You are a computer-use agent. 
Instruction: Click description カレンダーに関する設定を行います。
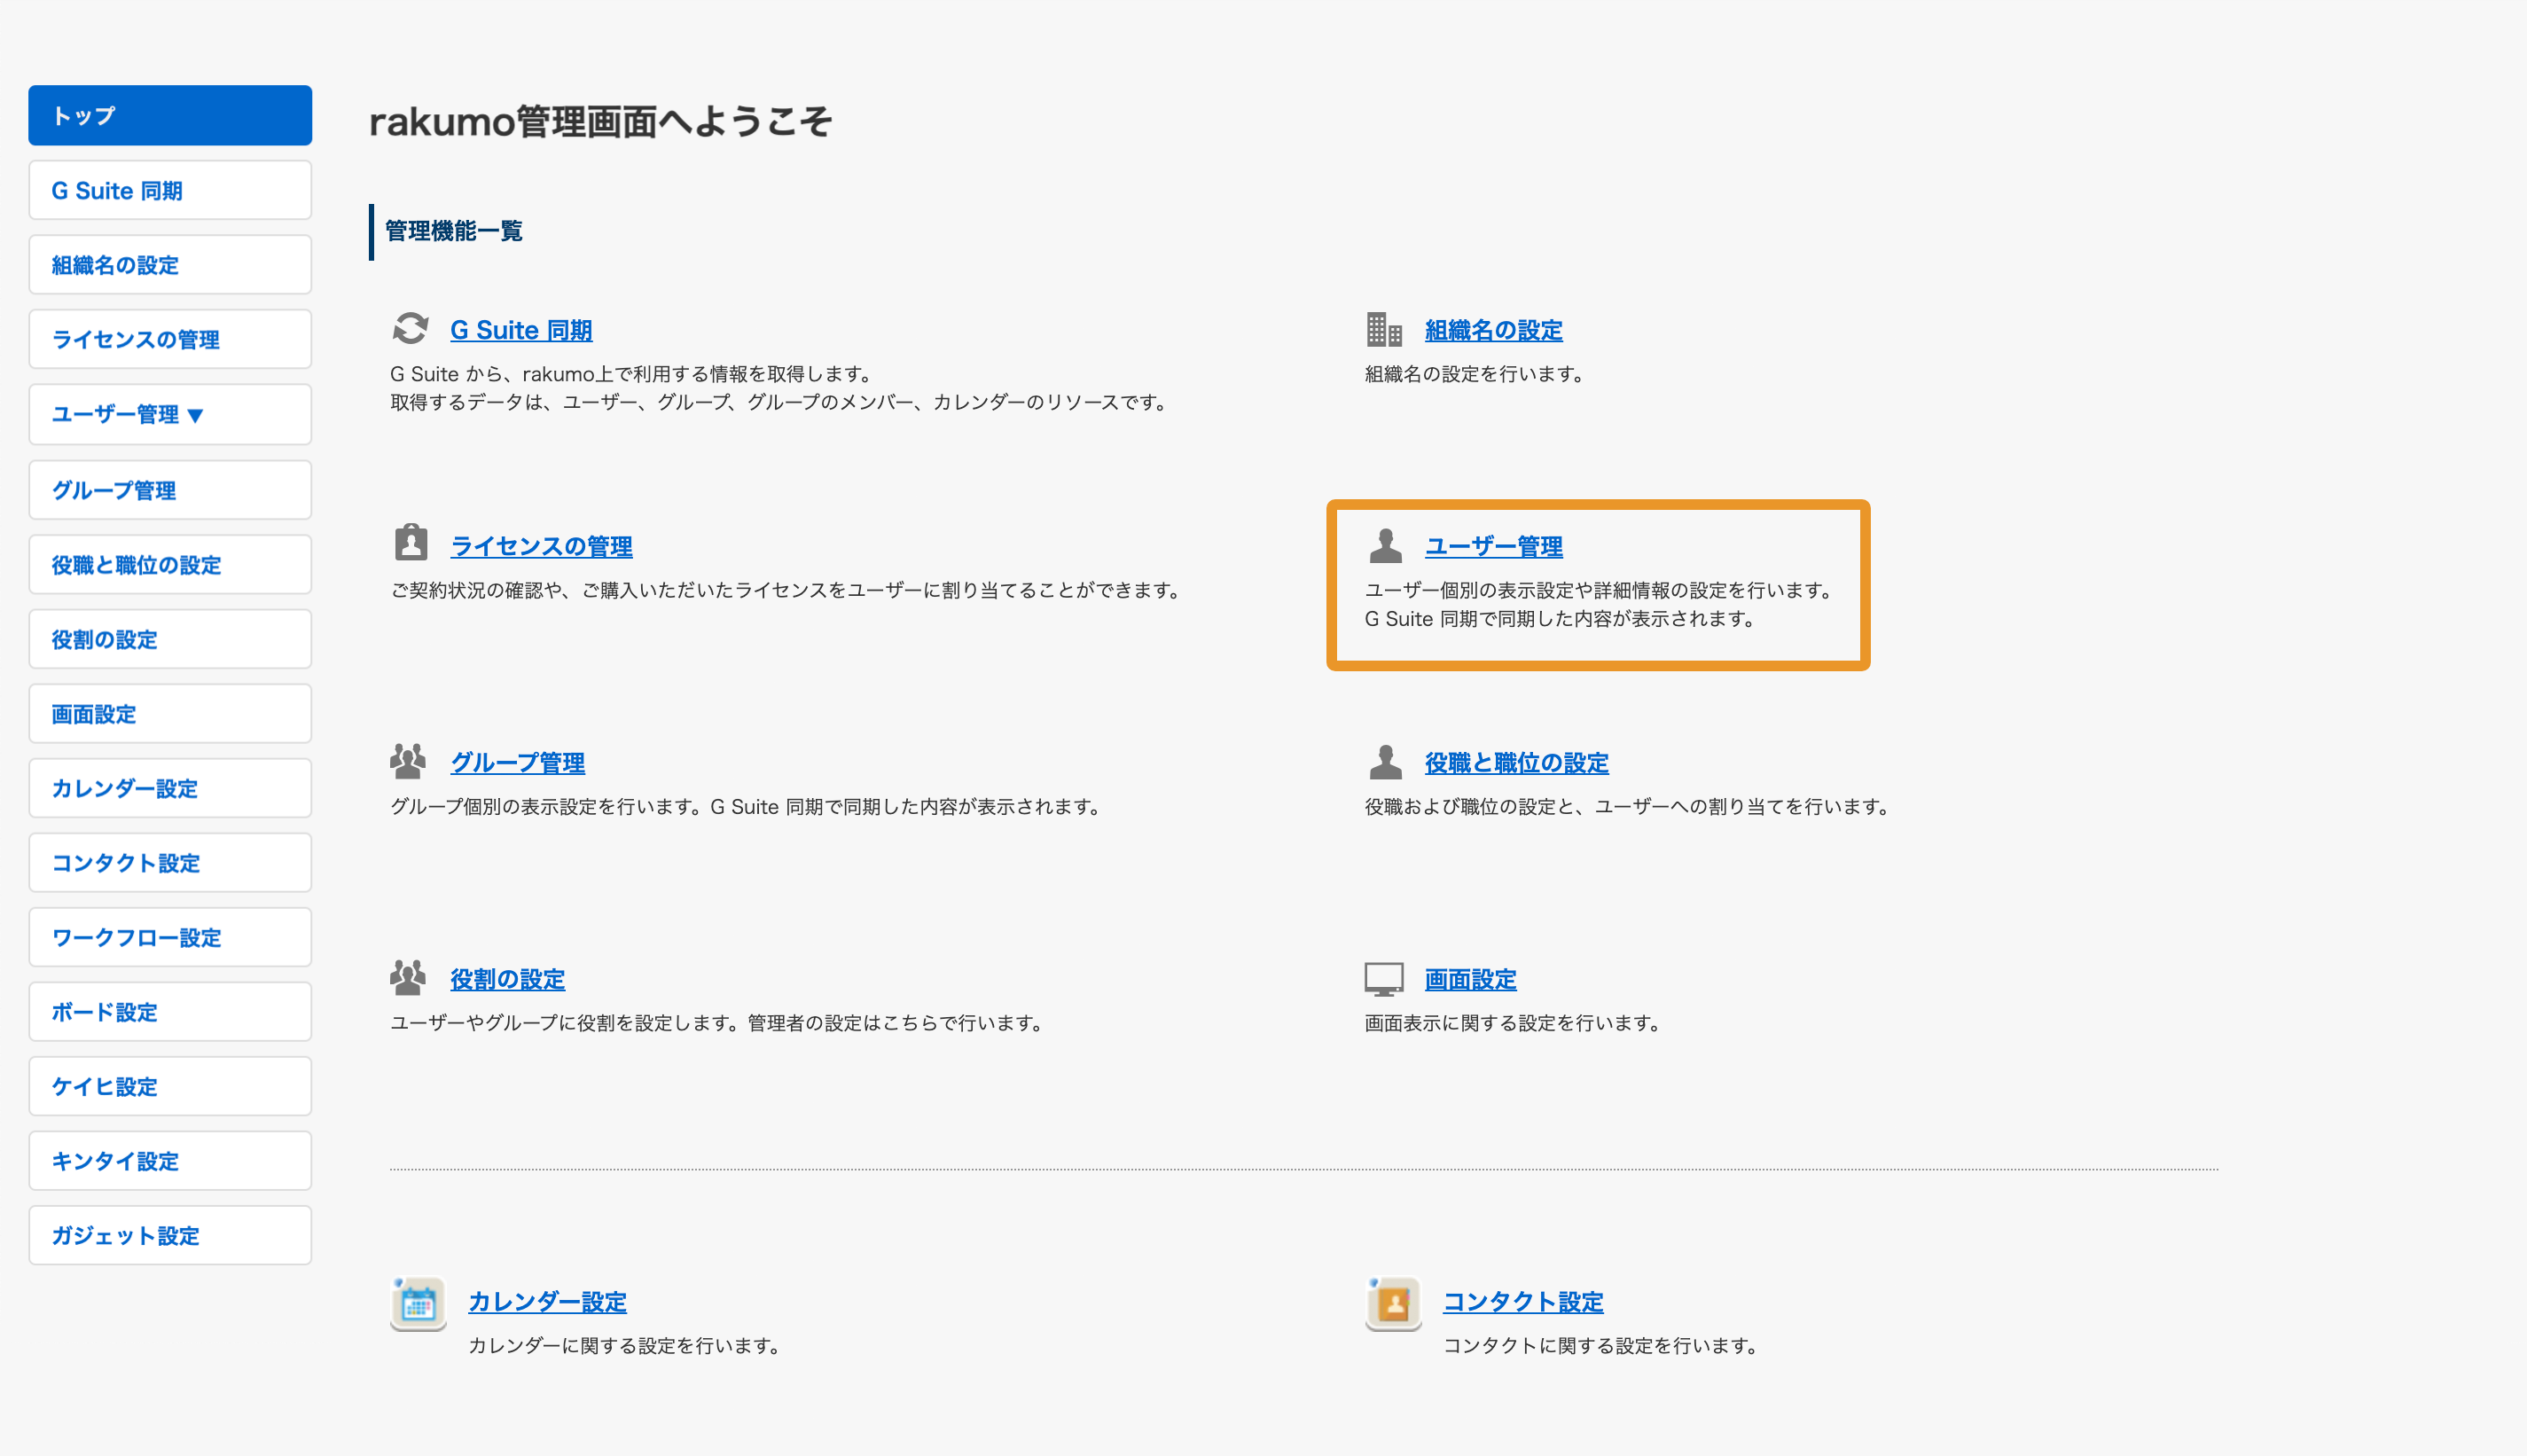(623, 1346)
